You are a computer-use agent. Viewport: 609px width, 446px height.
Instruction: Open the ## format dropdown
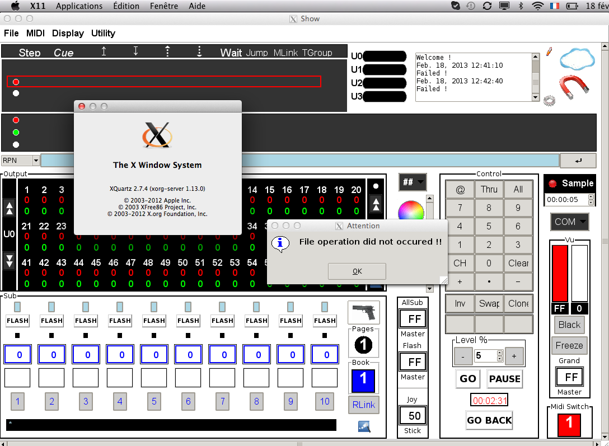coord(413,182)
